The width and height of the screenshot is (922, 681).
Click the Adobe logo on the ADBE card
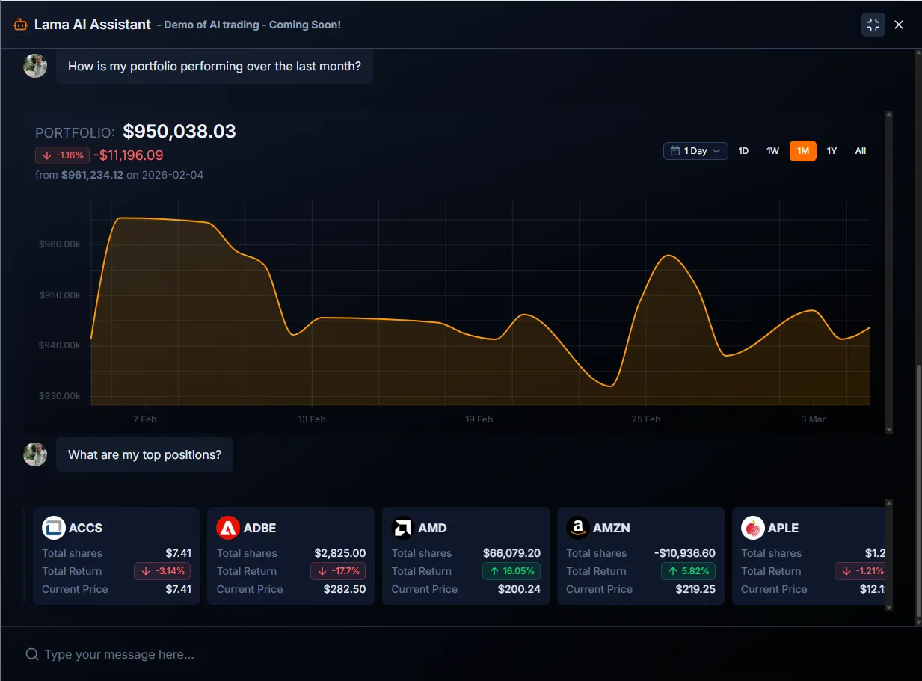(228, 528)
